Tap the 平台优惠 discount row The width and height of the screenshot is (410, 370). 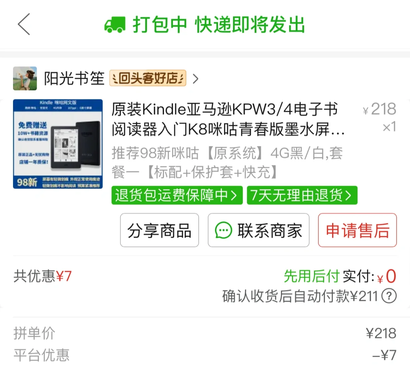[x=205, y=355]
